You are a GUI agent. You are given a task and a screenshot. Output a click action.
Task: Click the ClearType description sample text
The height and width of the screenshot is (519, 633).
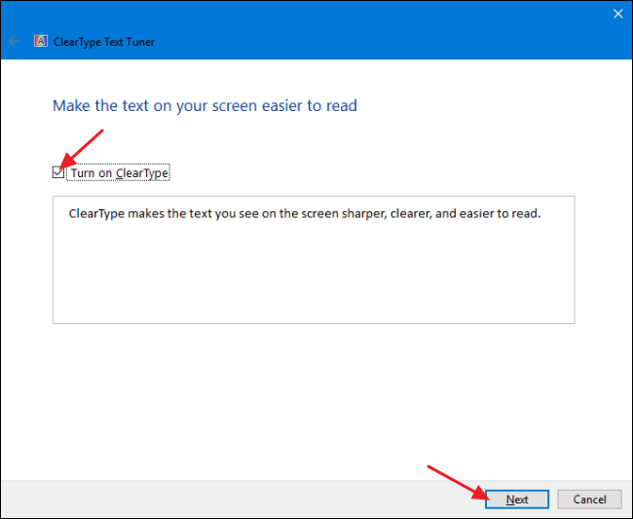305,213
